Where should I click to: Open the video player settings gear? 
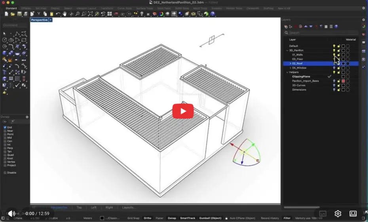338,213
